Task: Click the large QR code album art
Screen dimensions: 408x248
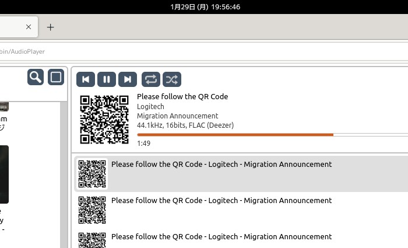Action: [x=104, y=120]
